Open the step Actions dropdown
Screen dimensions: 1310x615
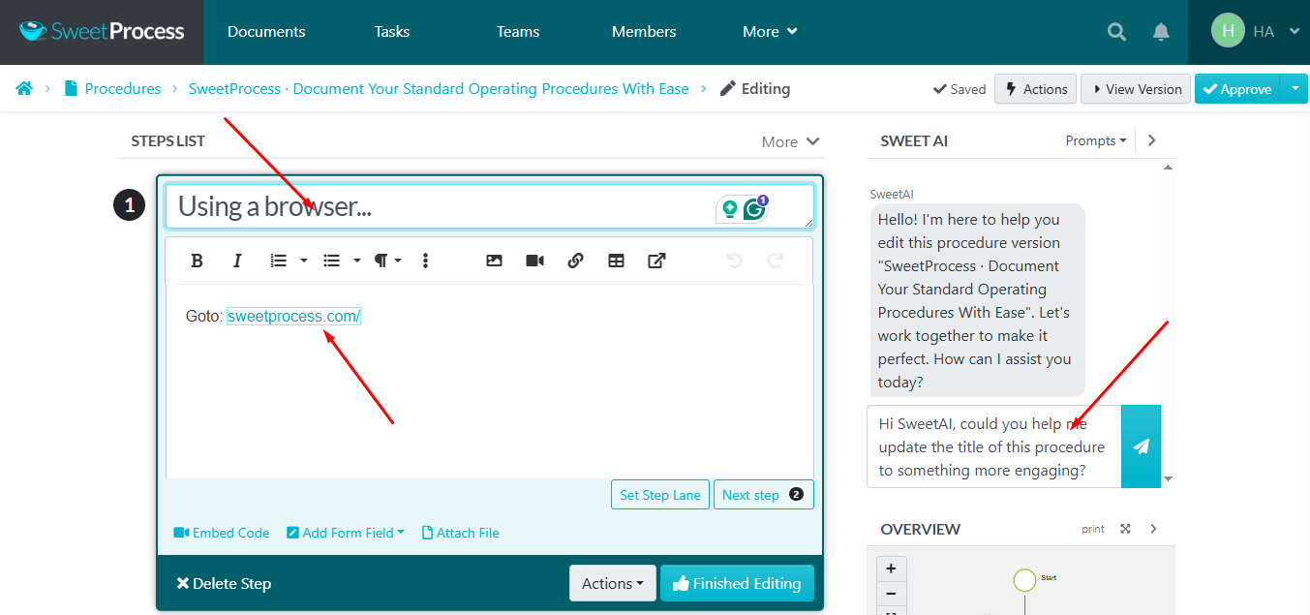(613, 583)
